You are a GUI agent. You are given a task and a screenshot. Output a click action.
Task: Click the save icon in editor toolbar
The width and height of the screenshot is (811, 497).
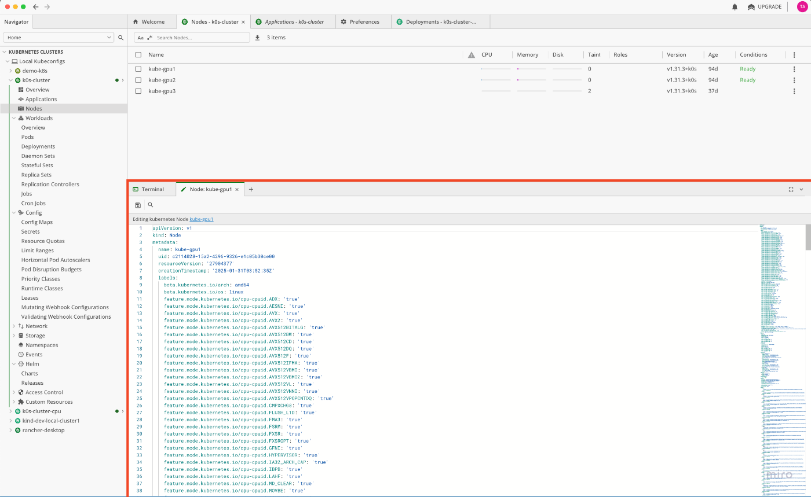tap(138, 205)
